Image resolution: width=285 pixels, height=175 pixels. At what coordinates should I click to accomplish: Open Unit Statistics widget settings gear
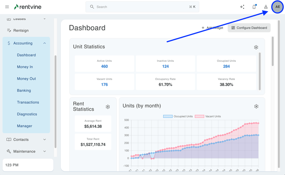point(256,47)
